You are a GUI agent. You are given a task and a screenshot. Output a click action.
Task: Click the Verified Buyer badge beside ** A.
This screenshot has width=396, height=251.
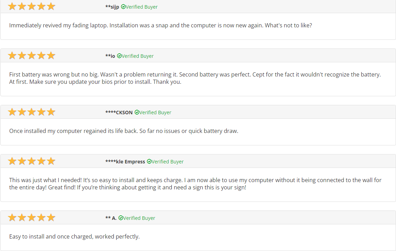(x=137, y=218)
